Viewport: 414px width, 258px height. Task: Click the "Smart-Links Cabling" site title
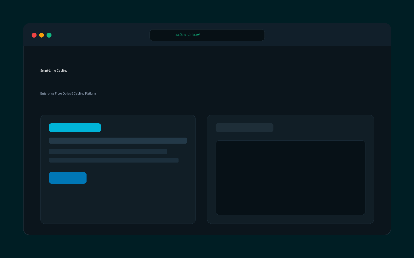pos(54,71)
